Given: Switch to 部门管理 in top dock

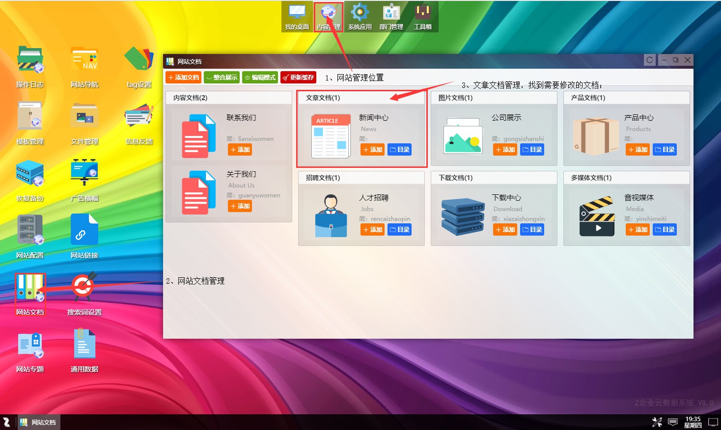Looking at the screenshot, I should click(391, 17).
